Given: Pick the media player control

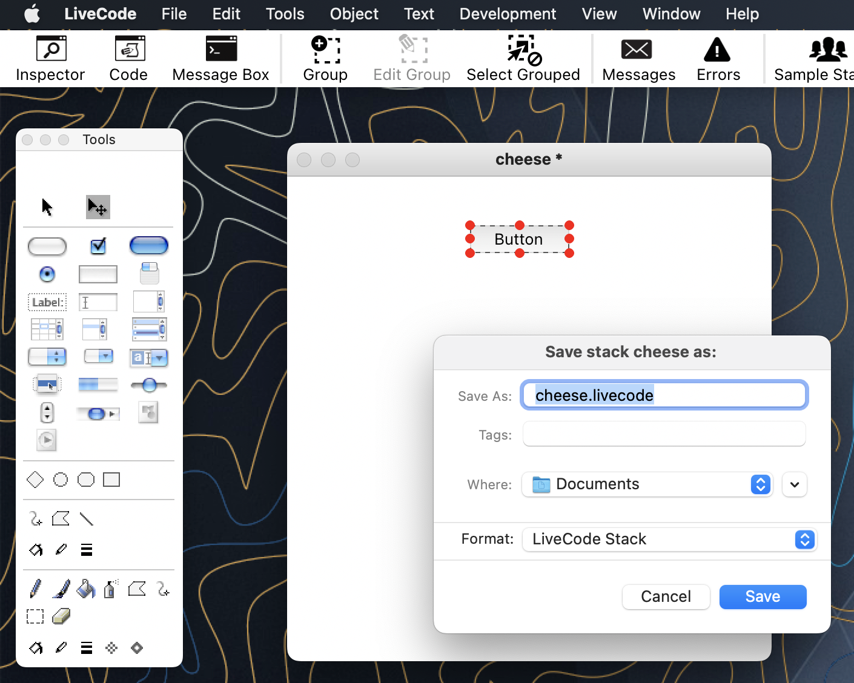Looking at the screenshot, I should tap(47, 440).
